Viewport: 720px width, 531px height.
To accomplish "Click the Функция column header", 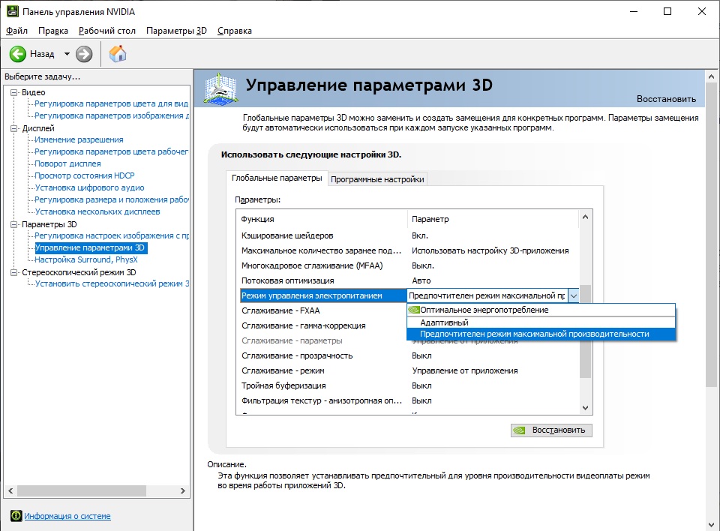I will pos(322,219).
